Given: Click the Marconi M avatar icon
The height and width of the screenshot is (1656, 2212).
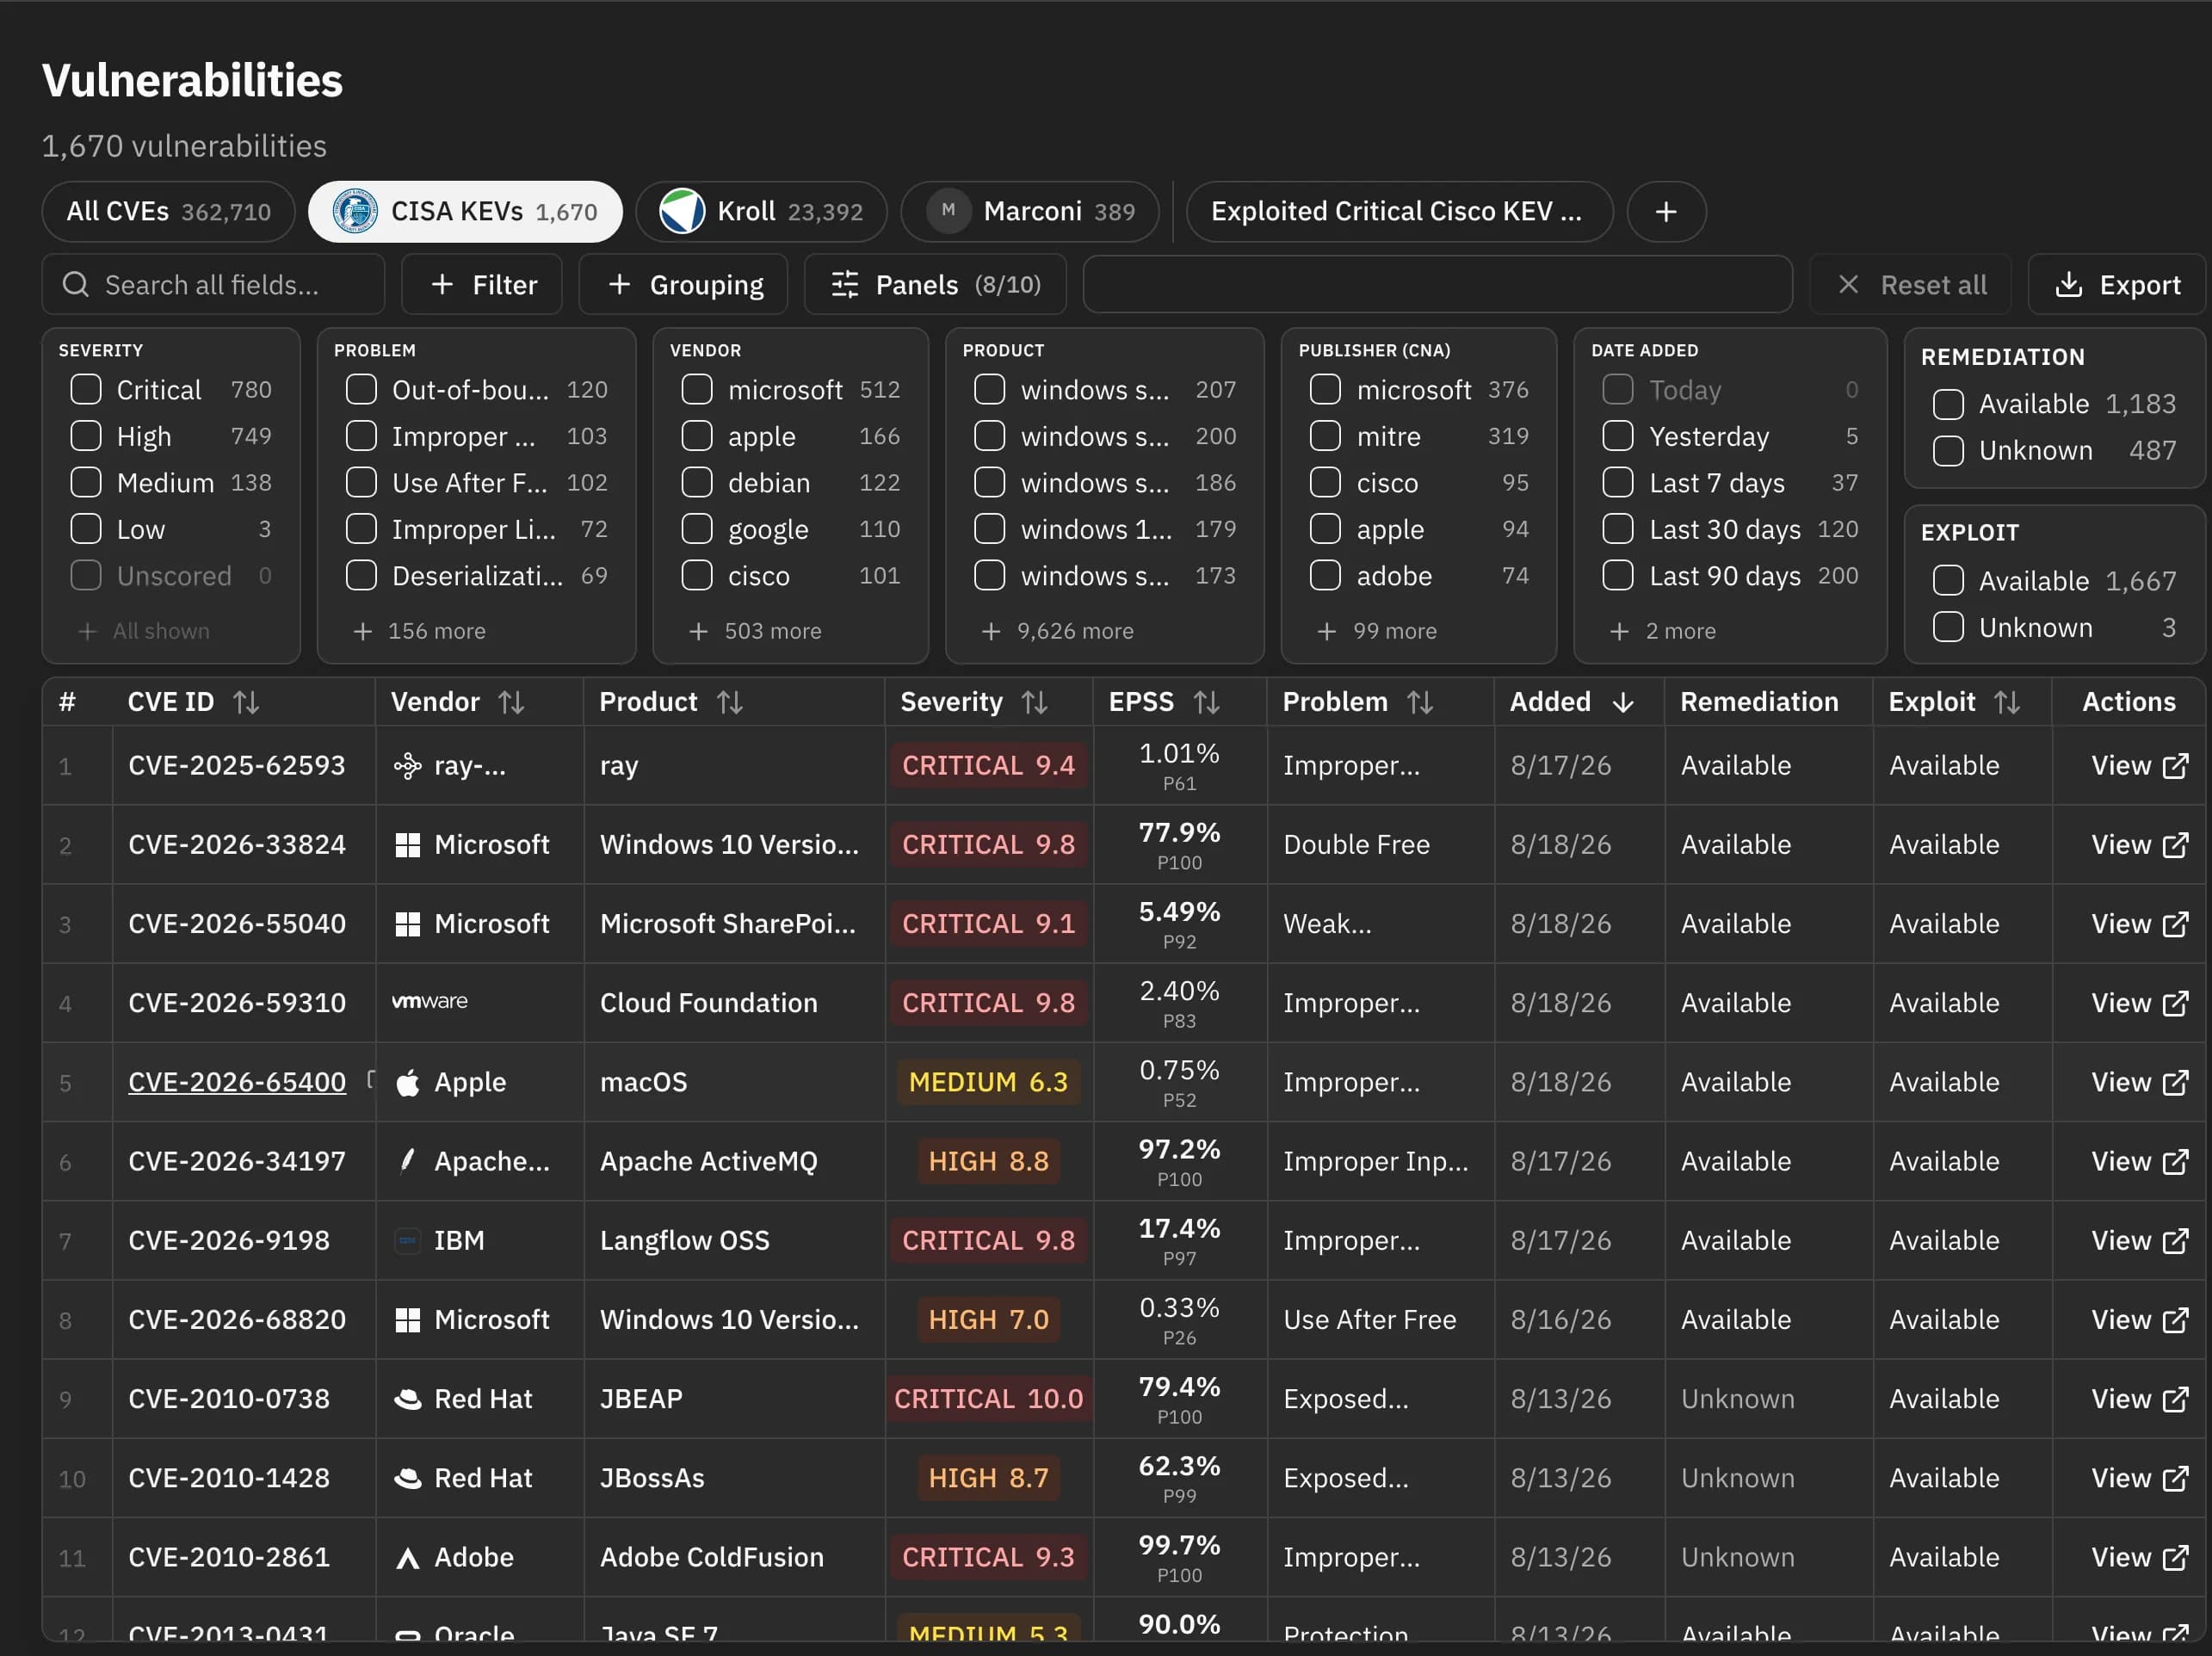Looking at the screenshot, I should click(x=948, y=211).
